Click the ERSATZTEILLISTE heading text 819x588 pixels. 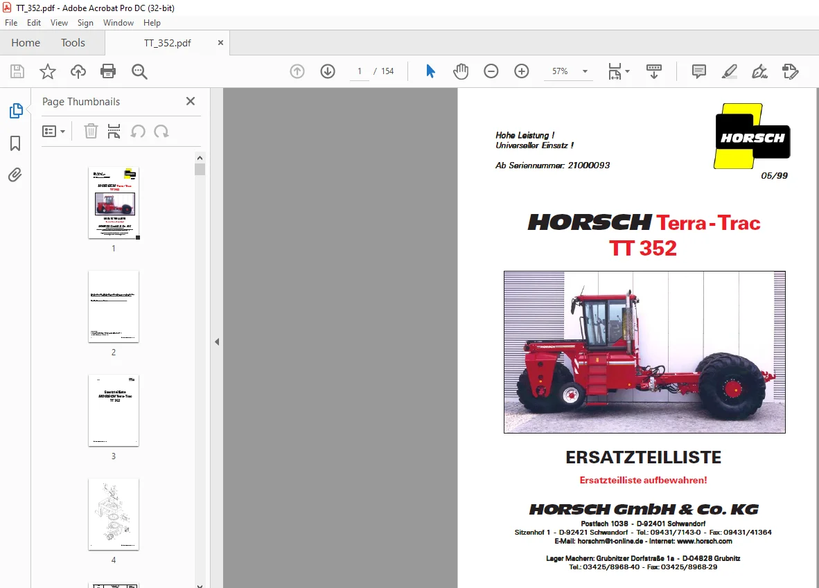click(644, 458)
